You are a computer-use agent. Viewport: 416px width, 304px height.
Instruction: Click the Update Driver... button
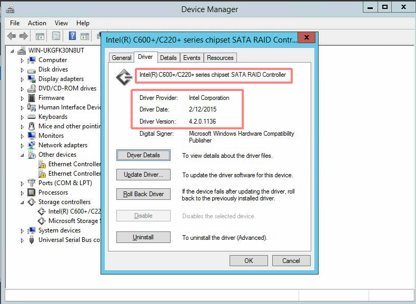click(x=143, y=175)
